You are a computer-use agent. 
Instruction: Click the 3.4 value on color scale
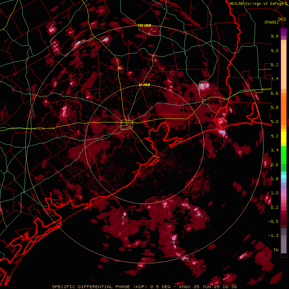coord(275,150)
